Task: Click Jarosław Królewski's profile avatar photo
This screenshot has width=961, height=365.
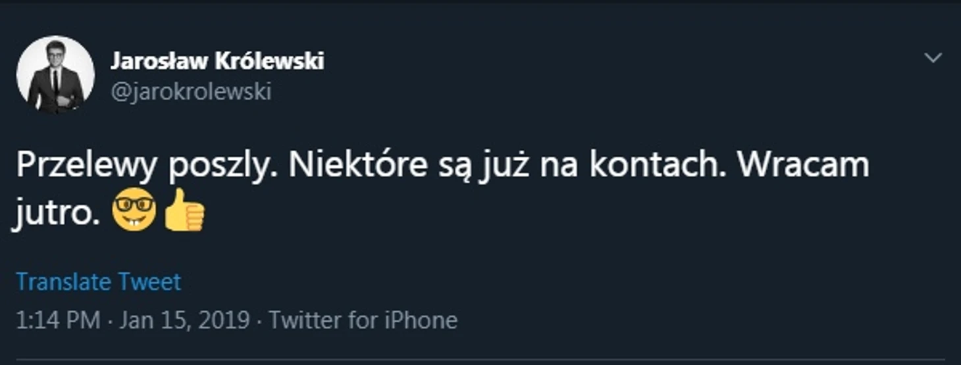Action: (x=55, y=74)
